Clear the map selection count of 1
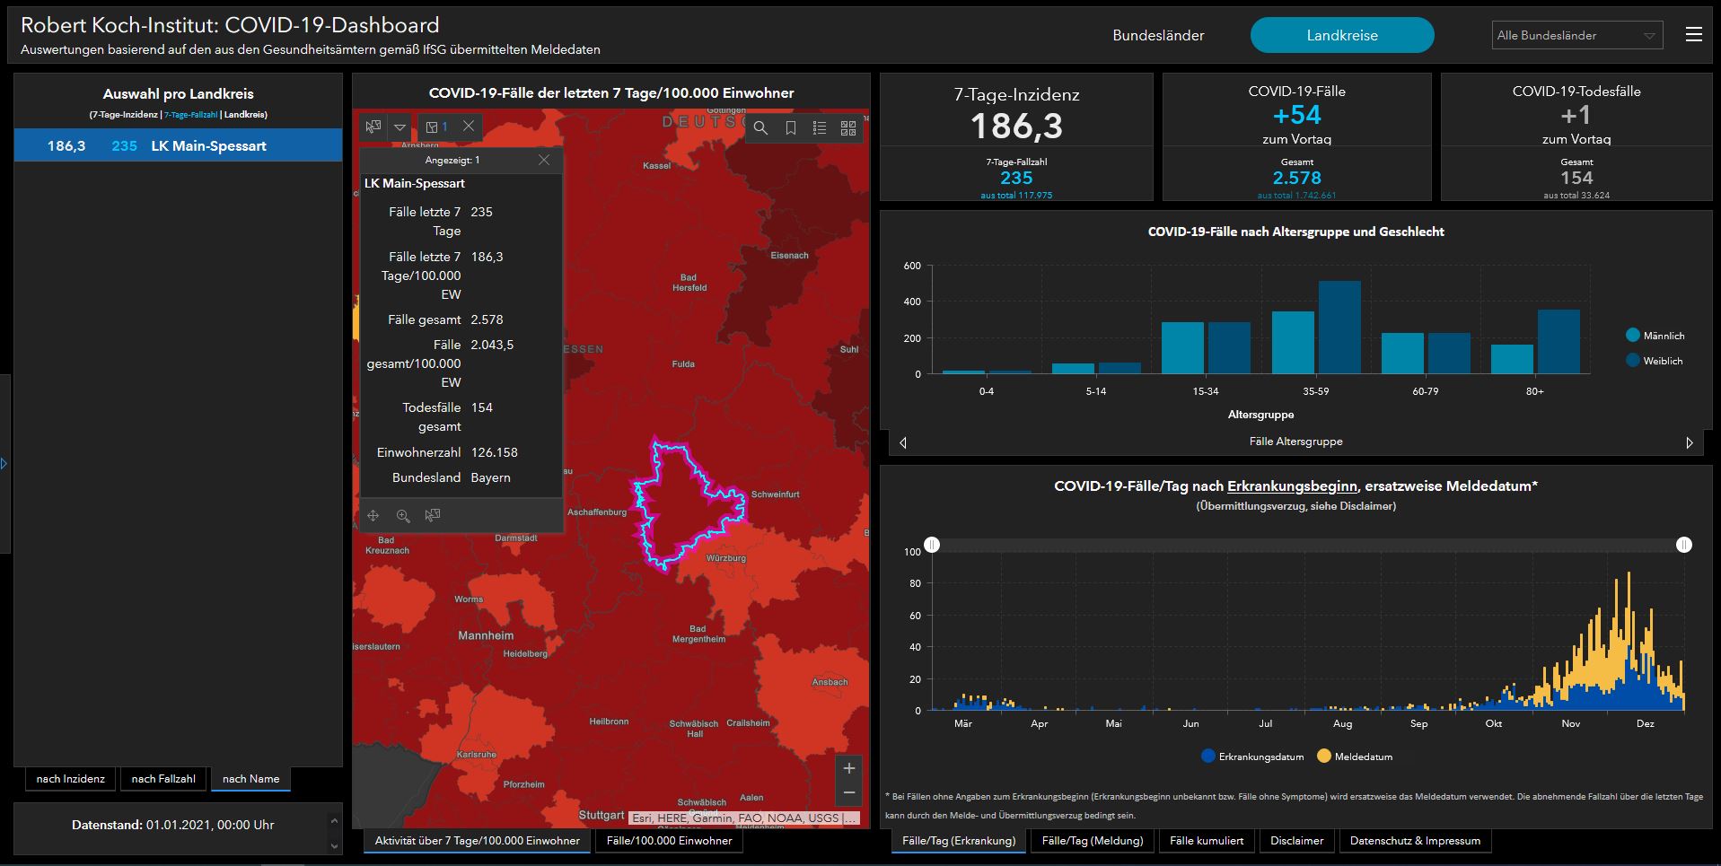The width and height of the screenshot is (1721, 866). coord(469,127)
